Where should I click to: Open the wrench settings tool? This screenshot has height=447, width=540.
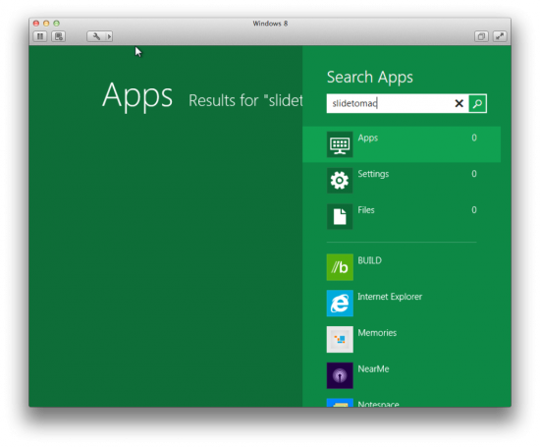tap(96, 36)
